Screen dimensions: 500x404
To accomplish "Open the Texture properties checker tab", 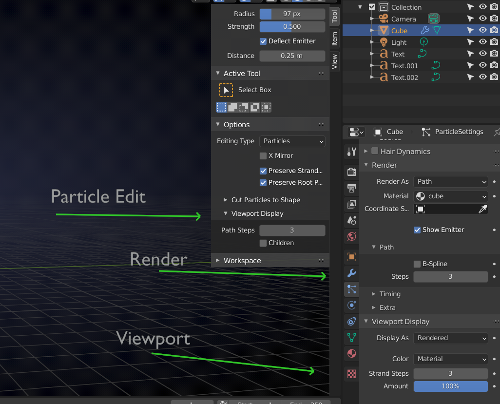I will [x=351, y=374].
